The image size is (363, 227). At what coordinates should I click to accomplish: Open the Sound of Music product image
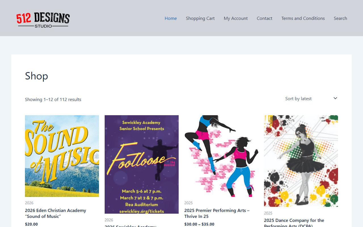pyautogui.click(x=62, y=156)
